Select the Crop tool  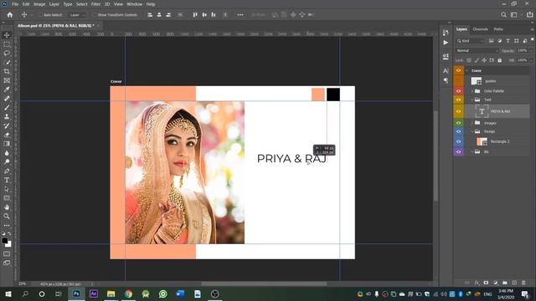(x=7, y=71)
